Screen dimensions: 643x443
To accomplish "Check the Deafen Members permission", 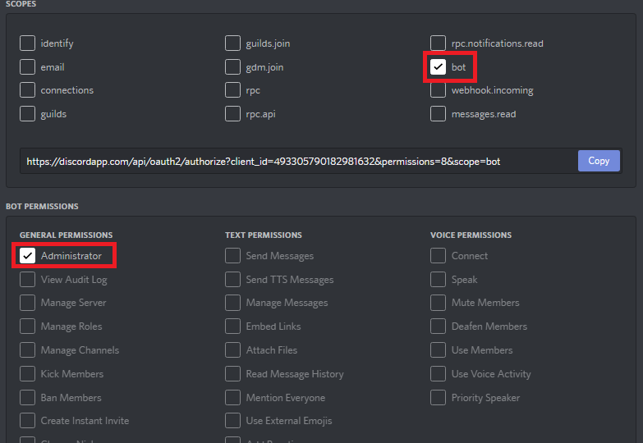I will click(438, 327).
